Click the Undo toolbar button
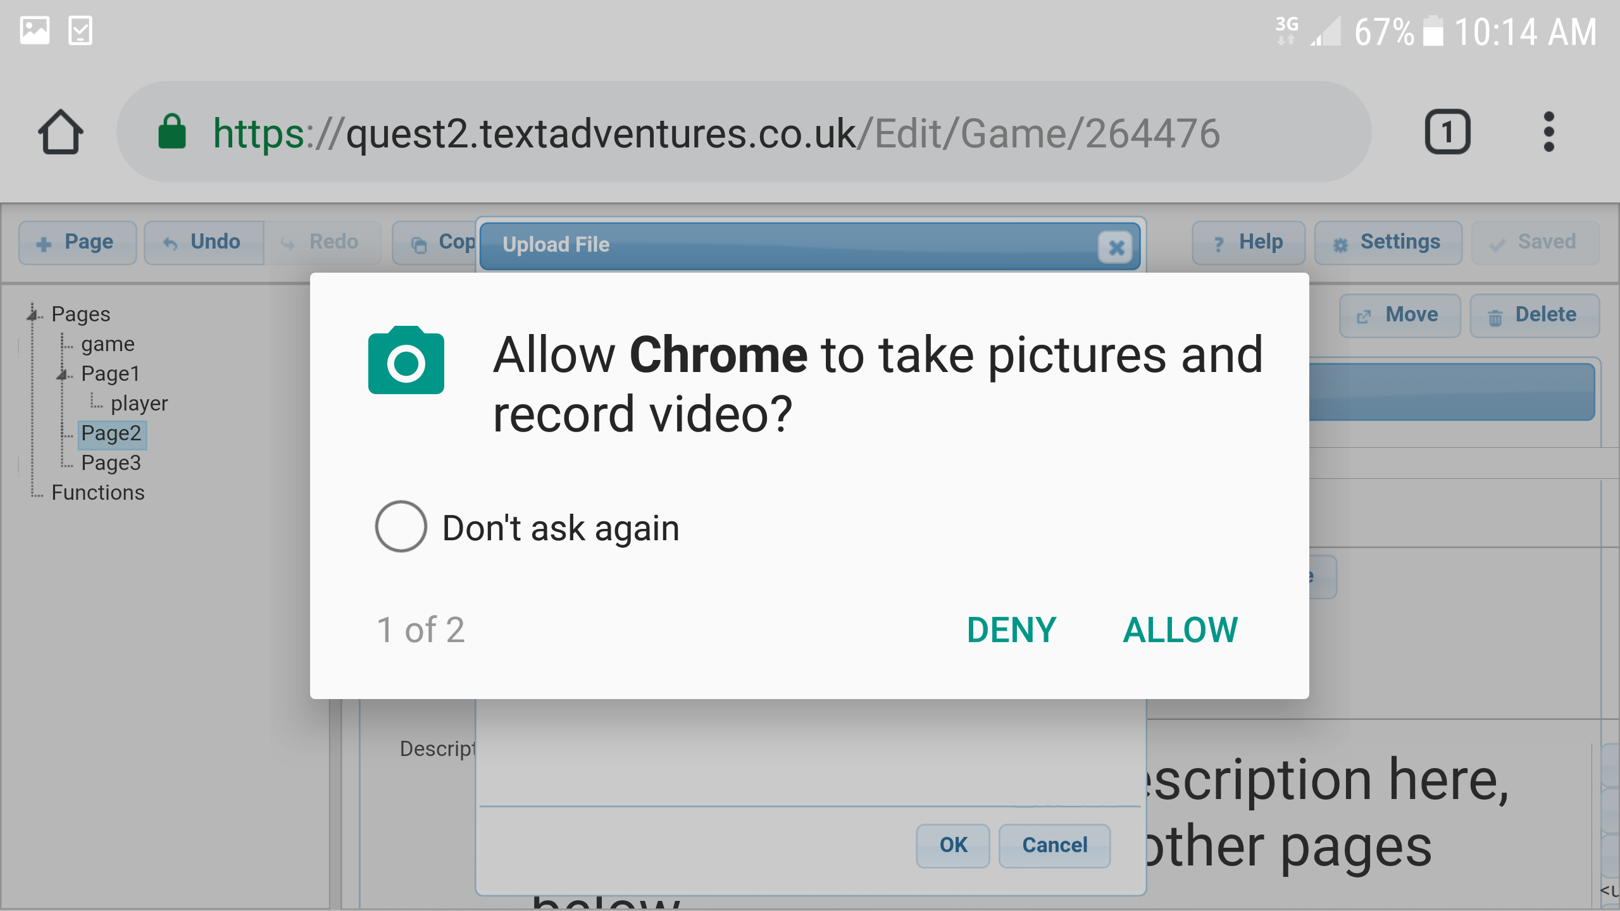The image size is (1620, 911). tap(204, 242)
